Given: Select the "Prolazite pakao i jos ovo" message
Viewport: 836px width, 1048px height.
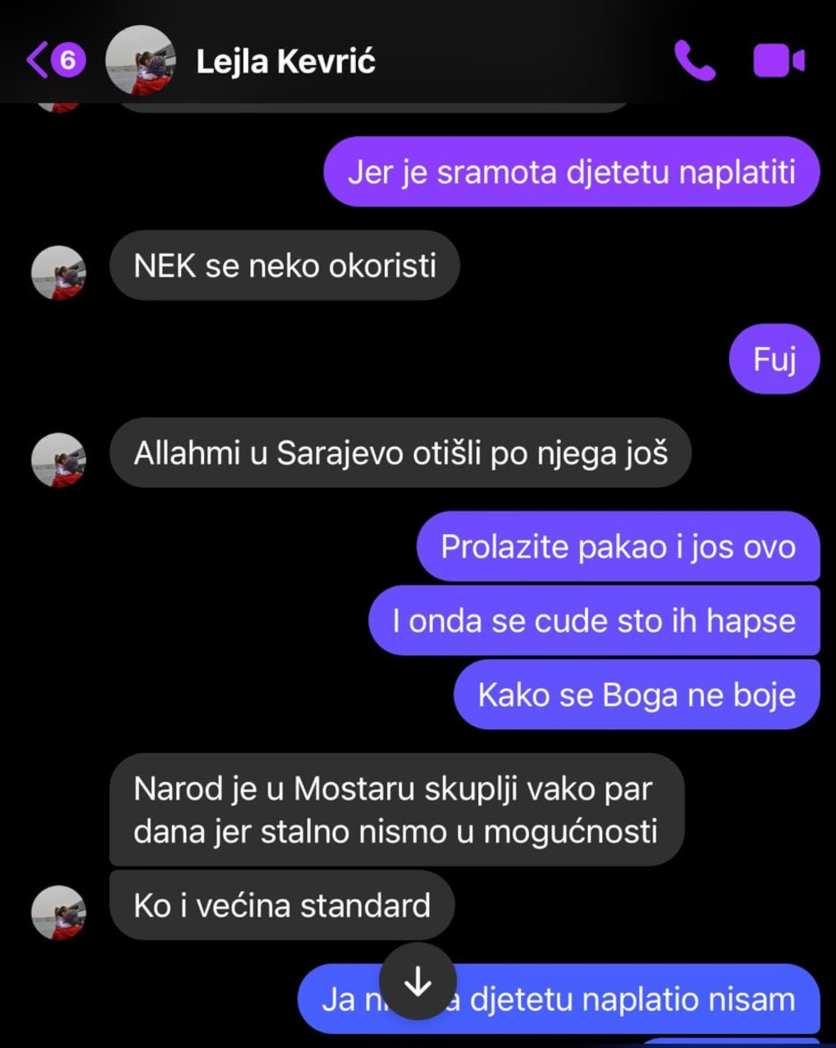Looking at the screenshot, I should [619, 547].
